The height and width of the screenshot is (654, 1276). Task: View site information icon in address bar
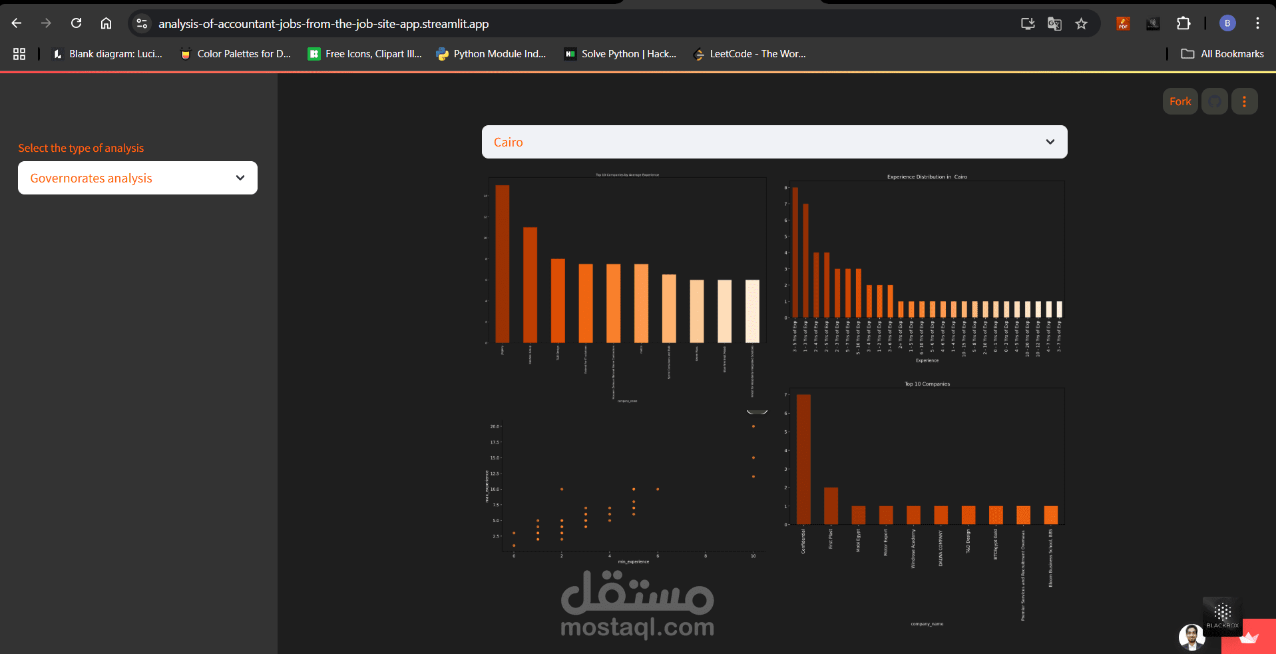[x=142, y=23]
